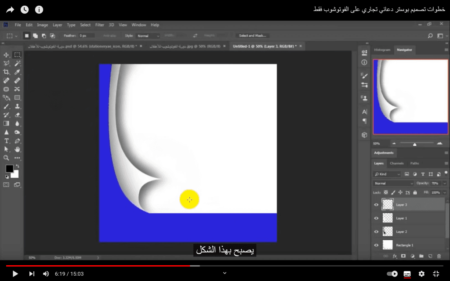Select the Zoom tool in toolbar
Image resolution: width=450 pixels, height=281 pixels.
pyautogui.click(x=6, y=158)
